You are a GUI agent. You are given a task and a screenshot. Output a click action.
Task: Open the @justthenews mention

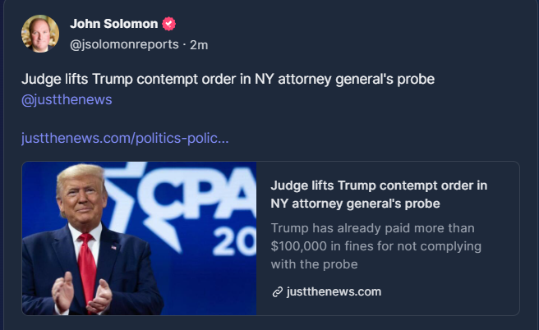(x=67, y=99)
